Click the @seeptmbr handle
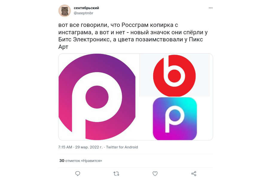Image resolution: width=269 pixels, height=179 pixels. (x=83, y=13)
